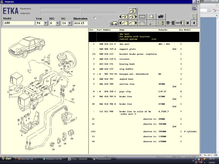Click the number plate frame icon
Screen dimensions: 219x164
(142, 17)
